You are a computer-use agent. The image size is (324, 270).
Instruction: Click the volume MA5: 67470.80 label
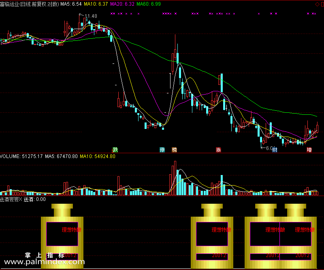click(x=62, y=156)
